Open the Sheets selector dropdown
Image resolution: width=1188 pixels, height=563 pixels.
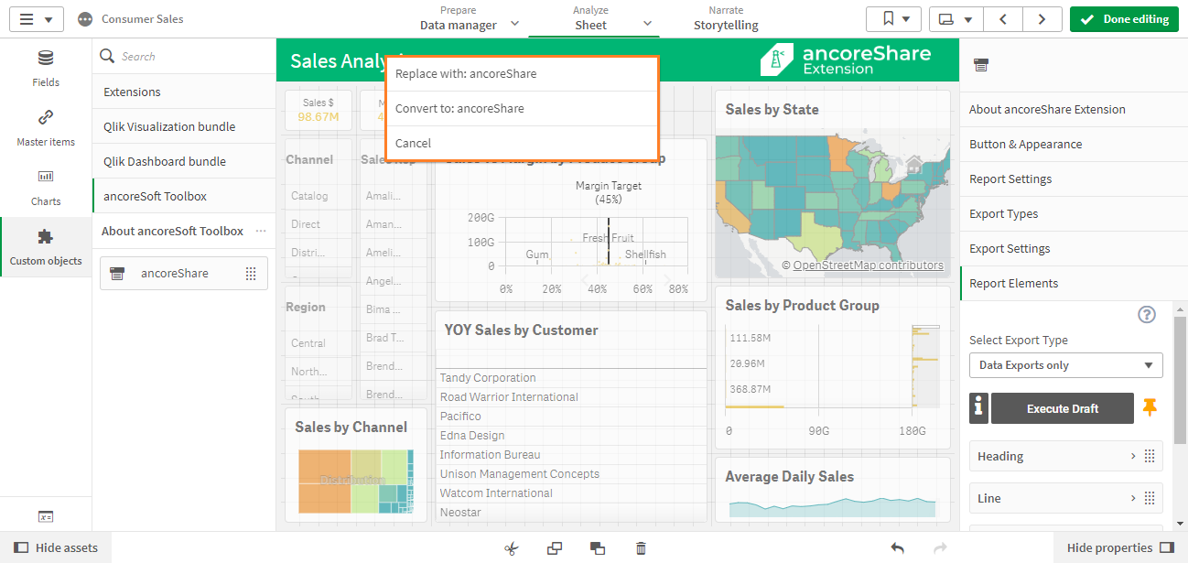956,19
